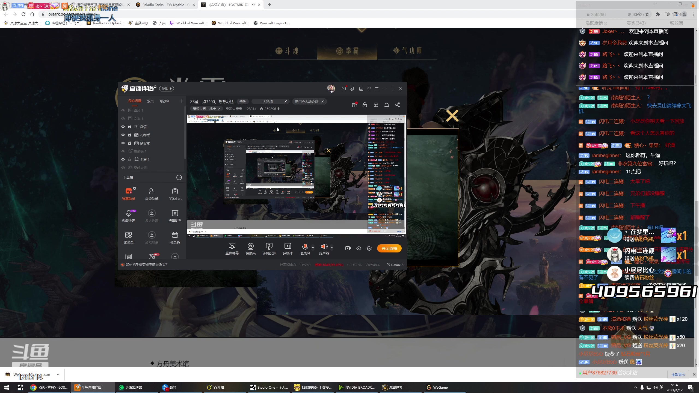Mute the 扬声器 speaker
699x393 pixels.
point(324,249)
